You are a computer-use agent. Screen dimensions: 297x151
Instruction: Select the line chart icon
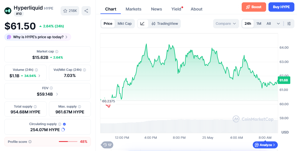coord(143,24)
